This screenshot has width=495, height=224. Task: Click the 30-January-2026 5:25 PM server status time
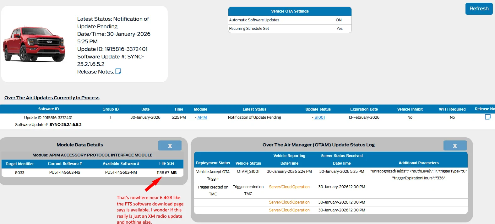tap(342, 172)
